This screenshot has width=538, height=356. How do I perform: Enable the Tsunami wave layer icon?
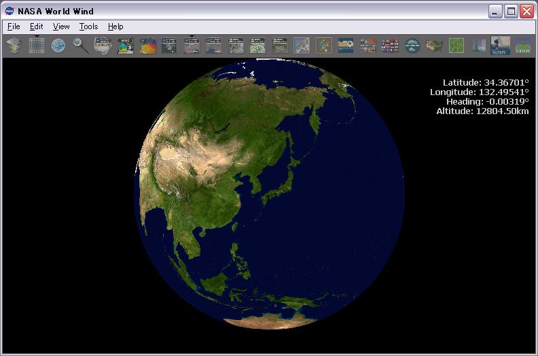click(x=501, y=46)
